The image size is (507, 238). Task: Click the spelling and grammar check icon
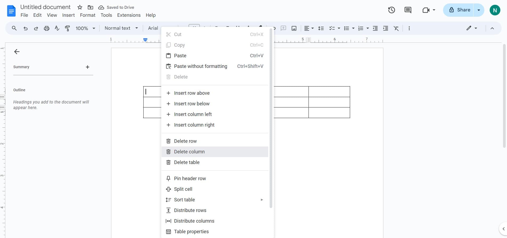[57, 28]
